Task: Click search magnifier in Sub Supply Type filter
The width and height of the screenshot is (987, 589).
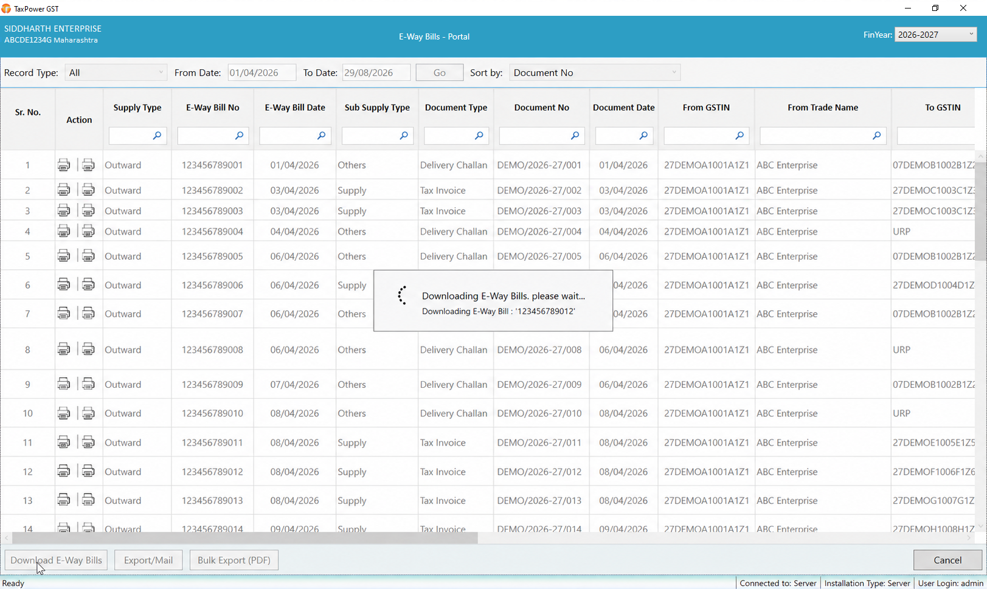Action: pos(403,136)
